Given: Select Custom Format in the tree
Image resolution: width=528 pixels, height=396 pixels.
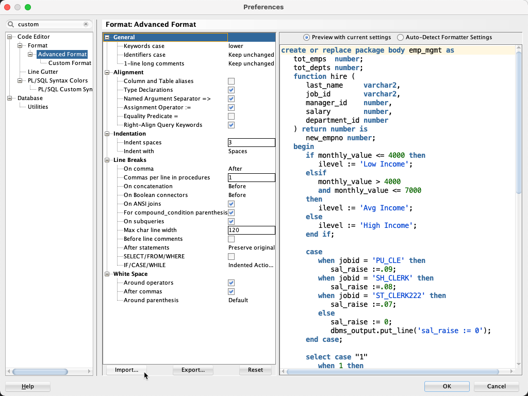Looking at the screenshot, I should (70, 63).
